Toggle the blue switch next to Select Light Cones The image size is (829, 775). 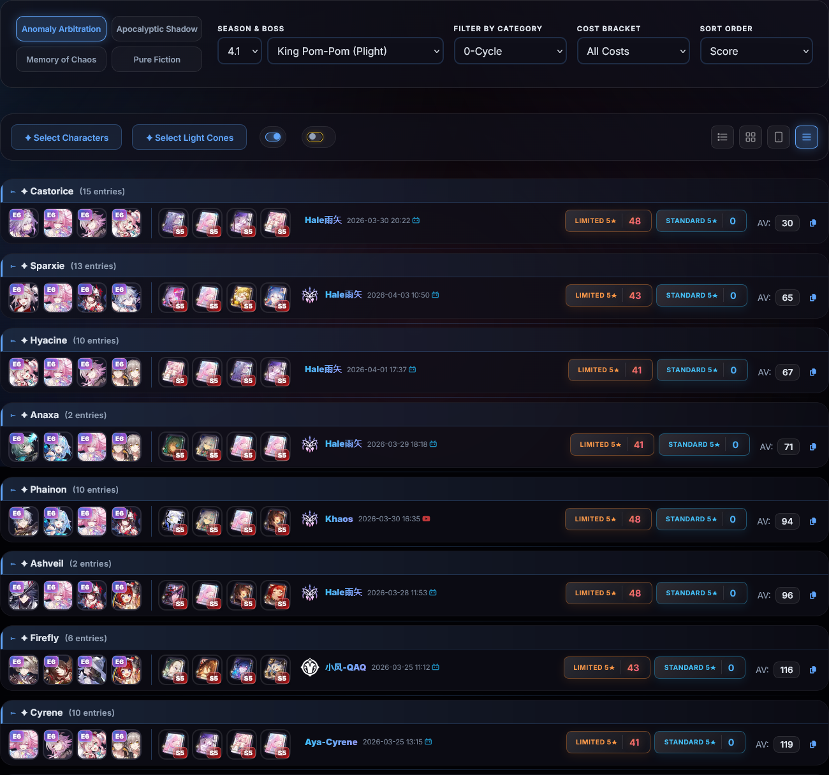(x=273, y=137)
